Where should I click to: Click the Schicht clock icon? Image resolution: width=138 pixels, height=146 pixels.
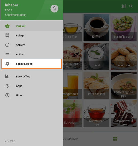[7, 45]
